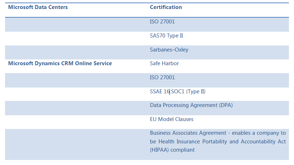Click the Safe Harbor entry
This screenshot has height=165, width=294.
pos(164,63)
